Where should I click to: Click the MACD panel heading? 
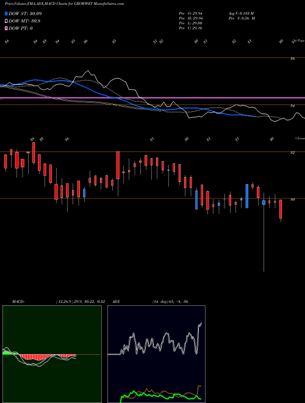point(18,302)
